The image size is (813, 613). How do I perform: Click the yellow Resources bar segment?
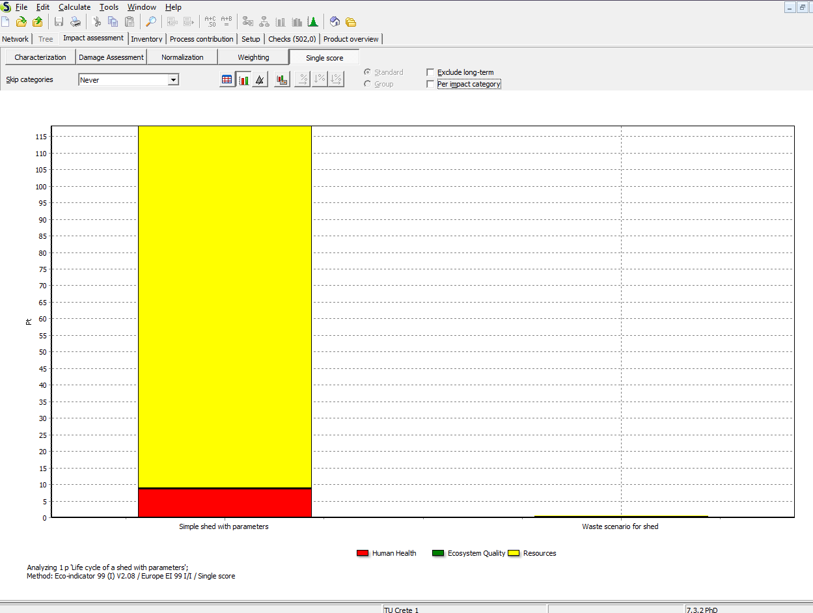(x=225, y=306)
